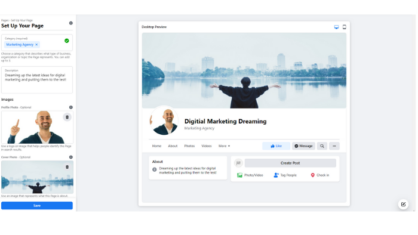This screenshot has width=418, height=235.
Task: Click the Message button
Action: tap(303, 146)
